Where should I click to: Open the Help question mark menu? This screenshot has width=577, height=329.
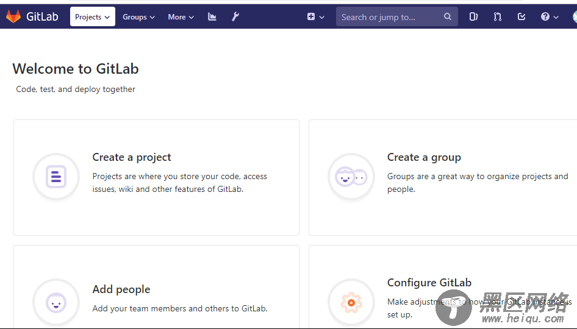point(545,16)
